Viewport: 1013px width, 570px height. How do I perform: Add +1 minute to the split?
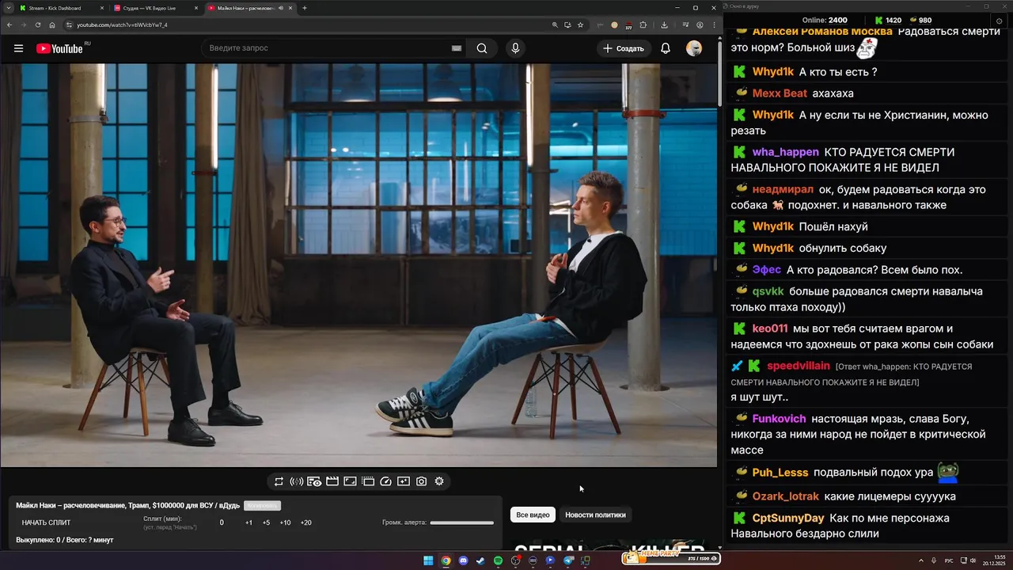pos(249,522)
